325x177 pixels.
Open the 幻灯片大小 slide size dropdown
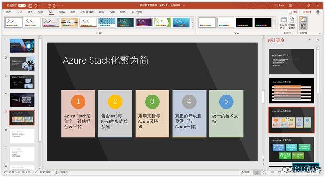pos(284,23)
